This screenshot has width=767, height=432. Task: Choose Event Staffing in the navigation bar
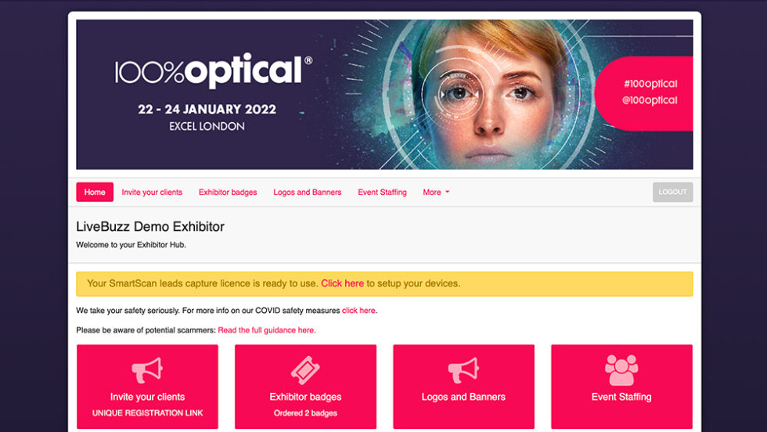(382, 193)
